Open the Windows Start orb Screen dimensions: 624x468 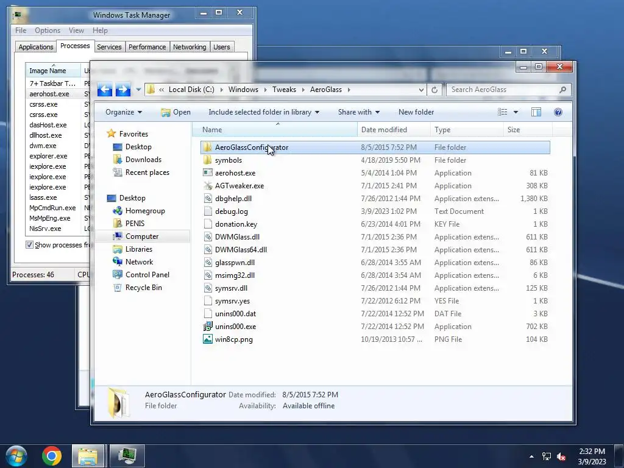(16, 456)
